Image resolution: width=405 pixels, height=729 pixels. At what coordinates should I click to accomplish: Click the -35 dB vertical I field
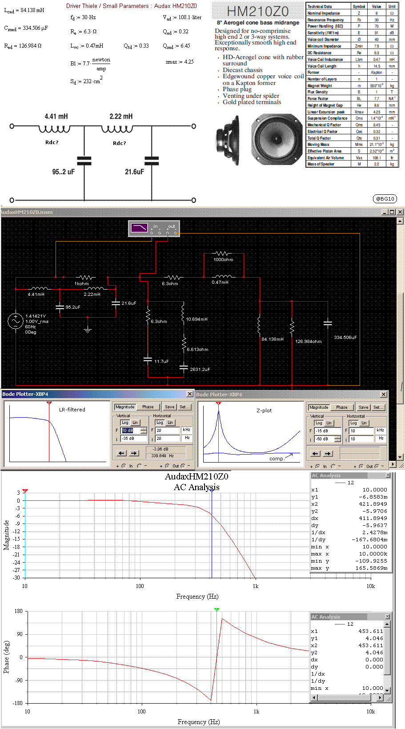coord(134,439)
